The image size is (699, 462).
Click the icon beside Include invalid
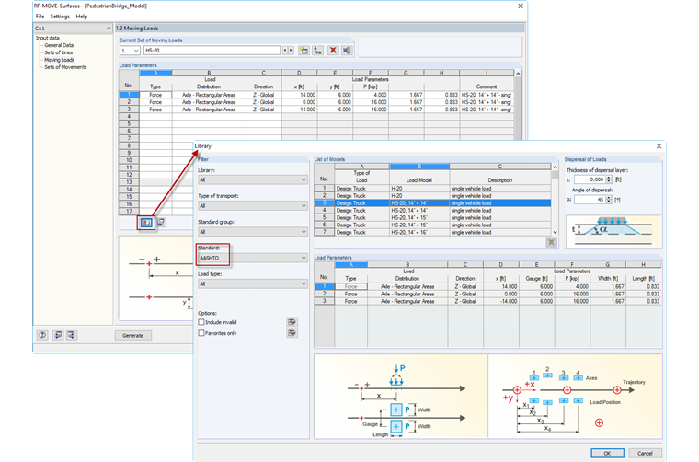292,322
